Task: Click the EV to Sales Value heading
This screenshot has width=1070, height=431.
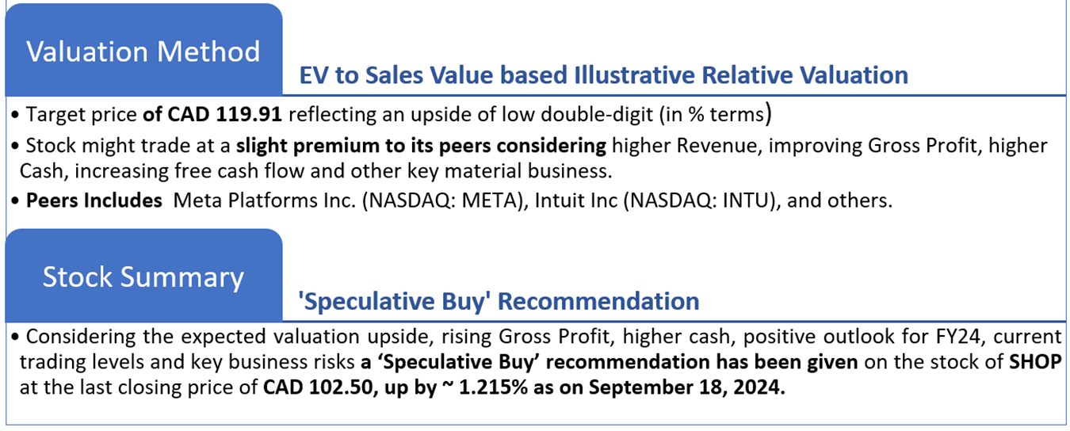Action: (x=603, y=75)
